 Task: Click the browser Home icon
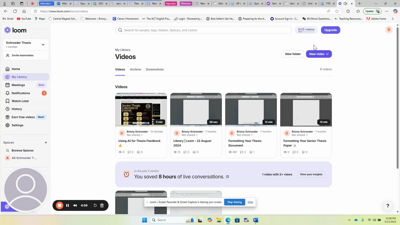[24, 11]
